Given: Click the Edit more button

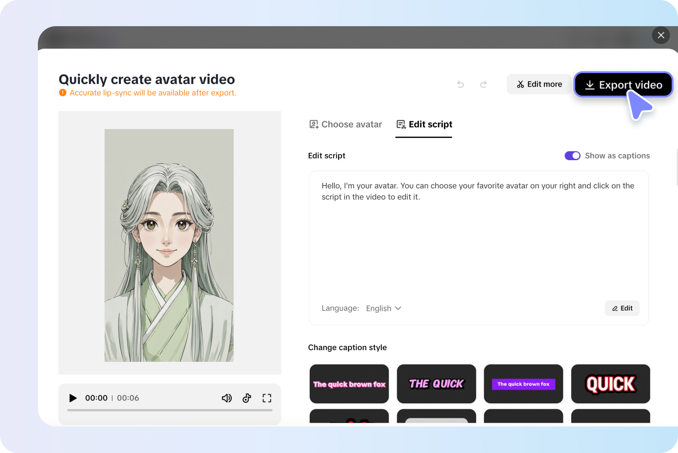Looking at the screenshot, I should point(539,84).
